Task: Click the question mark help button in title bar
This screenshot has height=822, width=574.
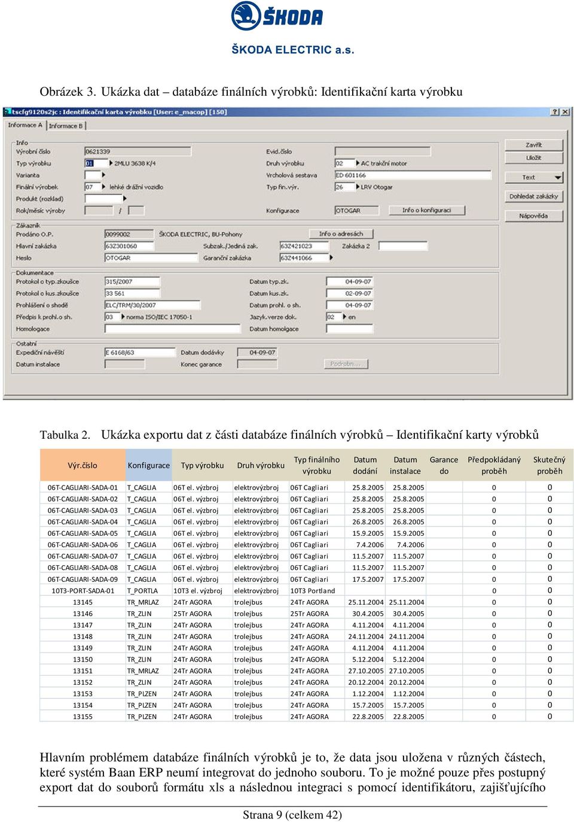Action: pos(555,112)
